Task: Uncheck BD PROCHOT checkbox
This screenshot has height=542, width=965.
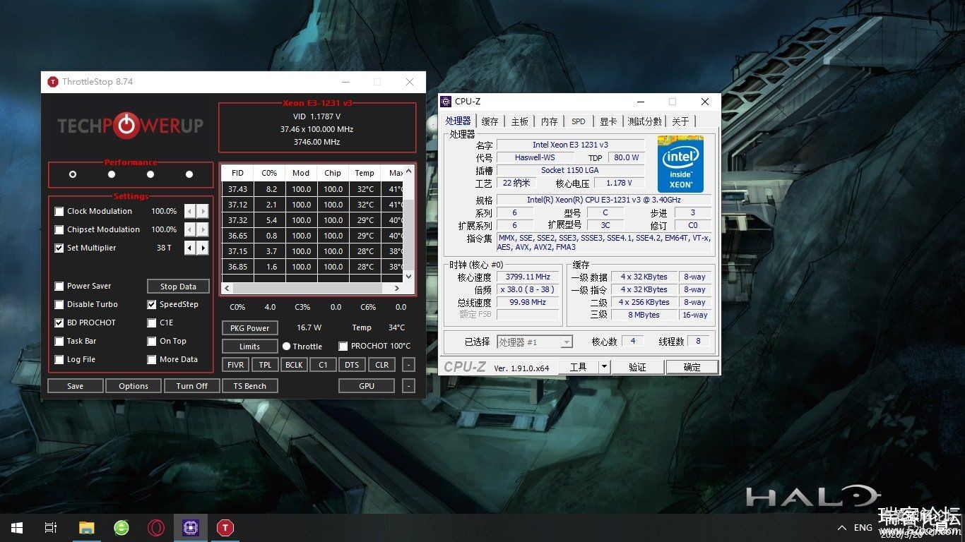Action: coord(59,323)
